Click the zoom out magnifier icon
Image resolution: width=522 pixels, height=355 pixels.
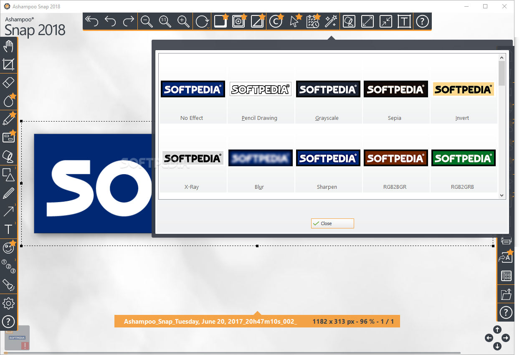[147, 21]
